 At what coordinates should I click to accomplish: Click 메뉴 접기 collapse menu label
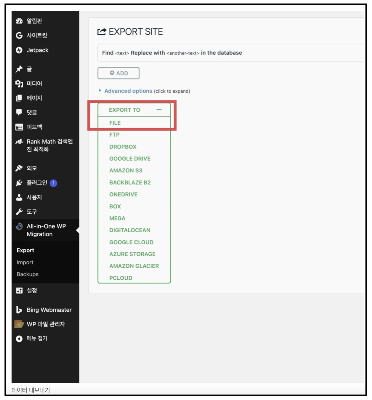point(37,338)
